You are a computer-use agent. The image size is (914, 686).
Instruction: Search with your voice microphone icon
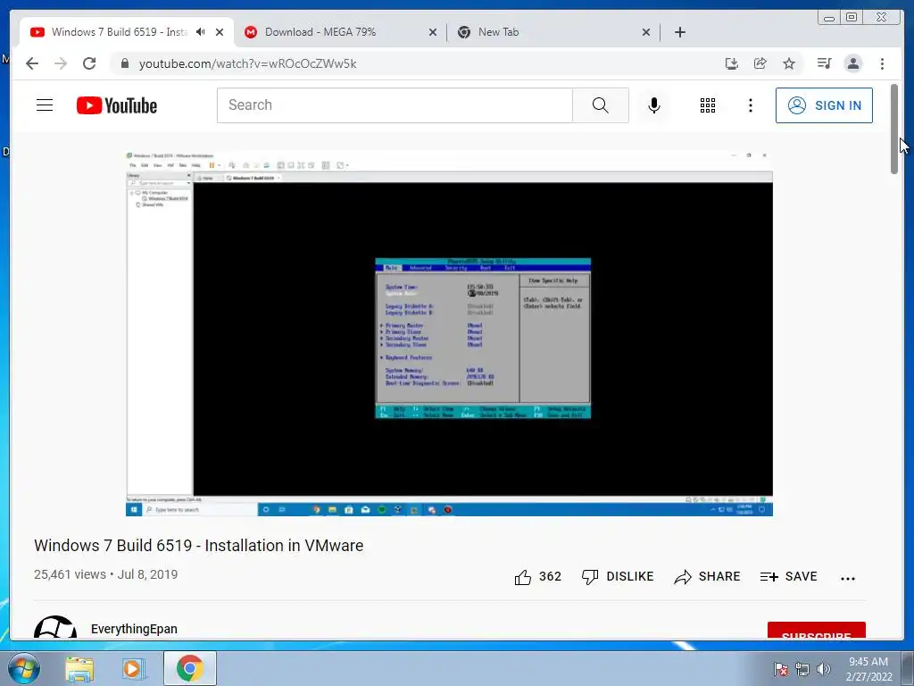[x=654, y=105]
